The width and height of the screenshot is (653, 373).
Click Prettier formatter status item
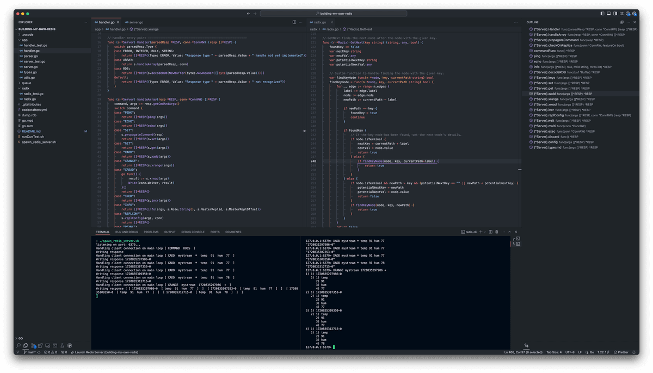pos(621,352)
